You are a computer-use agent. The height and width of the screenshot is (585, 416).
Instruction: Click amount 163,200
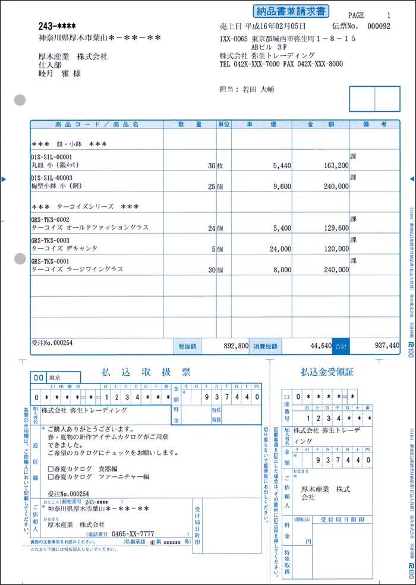point(336,166)
